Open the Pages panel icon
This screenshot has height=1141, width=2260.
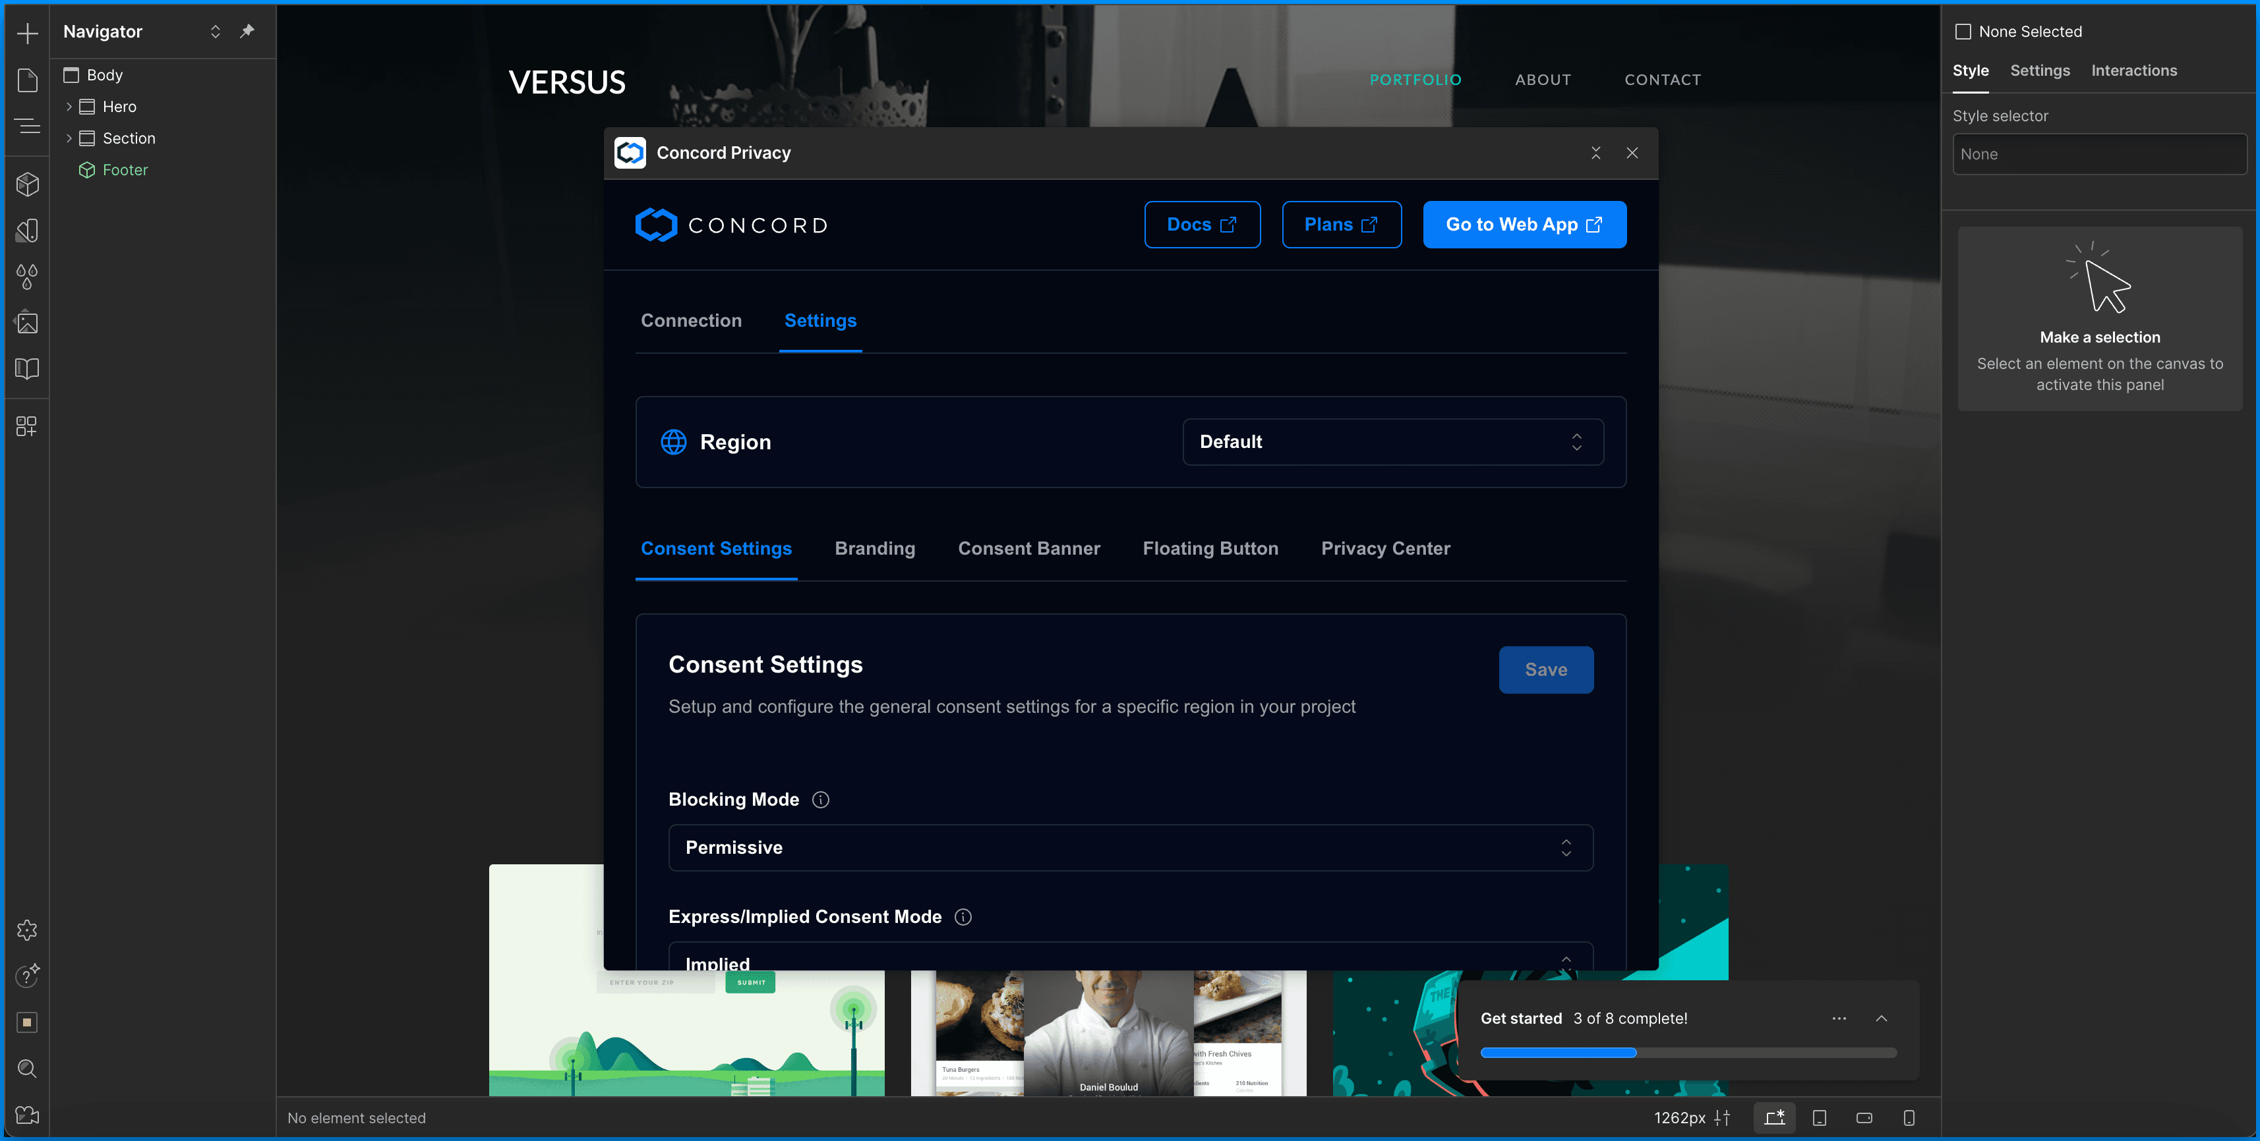coord(27,80)
